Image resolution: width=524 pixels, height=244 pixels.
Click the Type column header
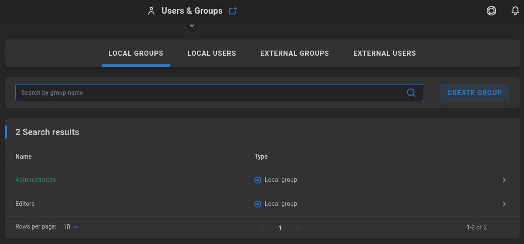click(261, 157)
